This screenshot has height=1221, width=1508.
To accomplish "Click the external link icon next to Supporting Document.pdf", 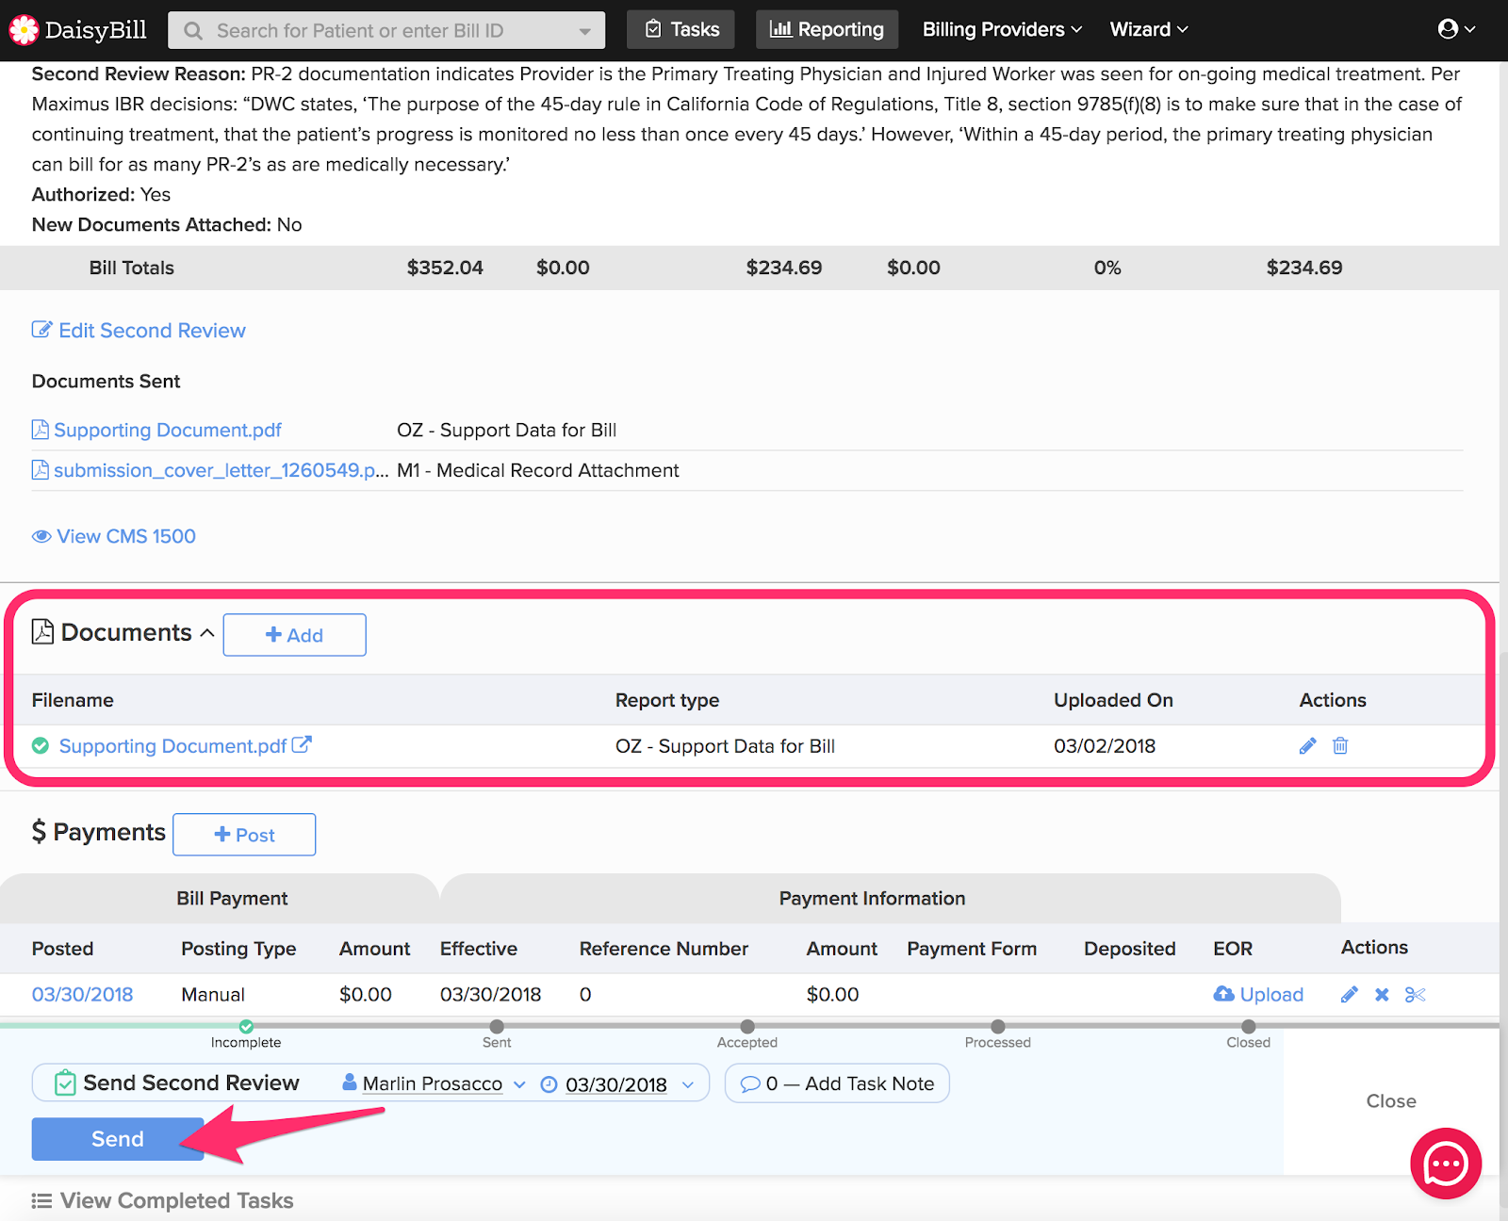I will pos(302,744).
